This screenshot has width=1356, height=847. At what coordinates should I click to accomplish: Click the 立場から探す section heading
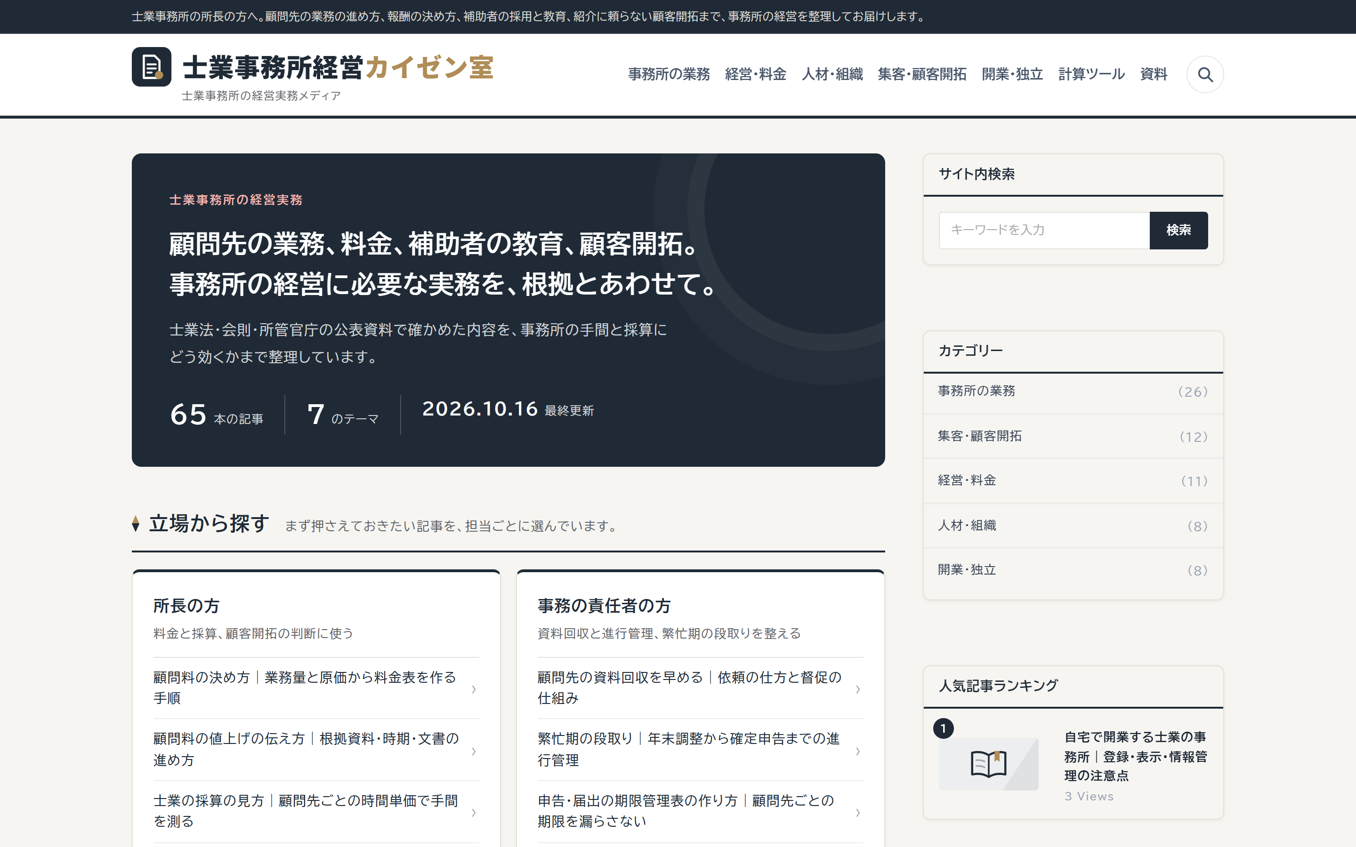coord(209,523)
